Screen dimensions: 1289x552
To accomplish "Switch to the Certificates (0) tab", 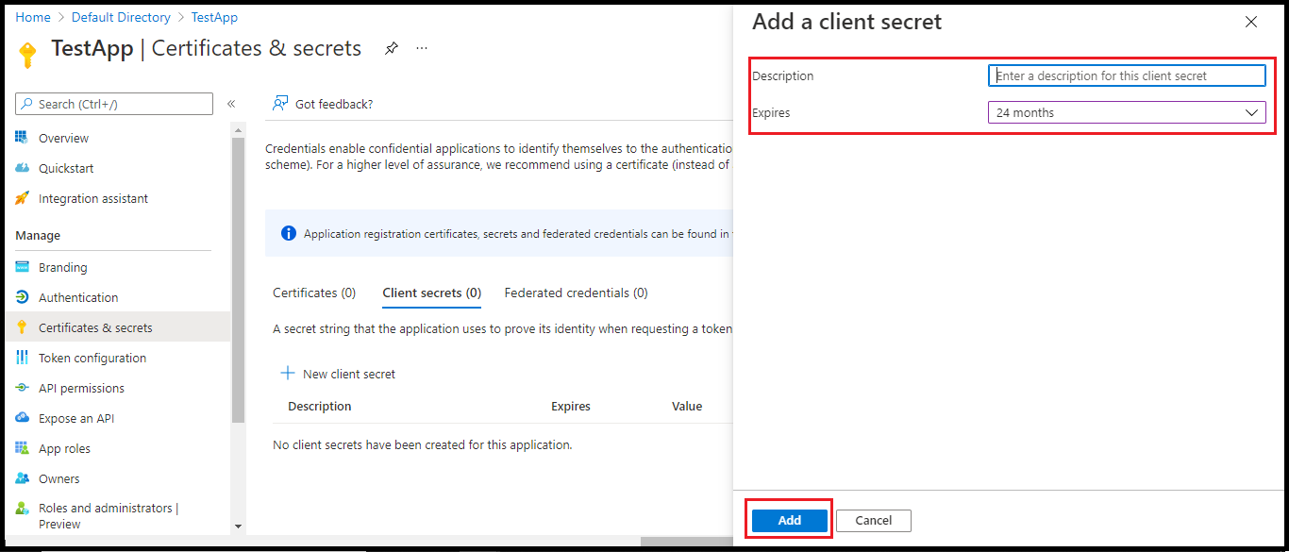I will [x=314, y=293].
